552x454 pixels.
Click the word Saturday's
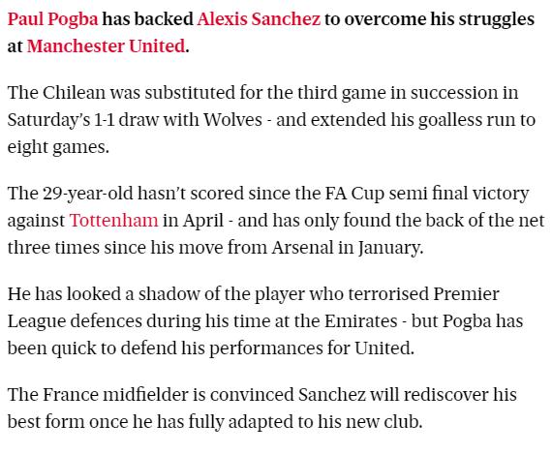point(49,120)
